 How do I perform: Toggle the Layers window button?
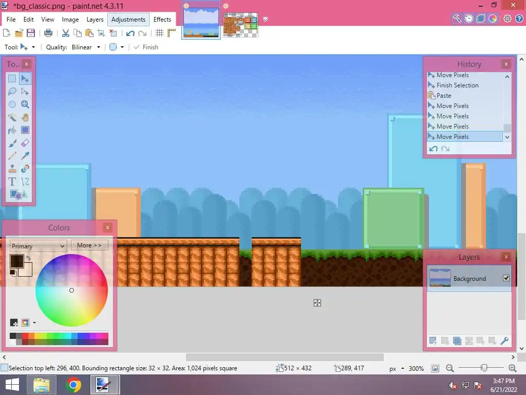point(480,19)
